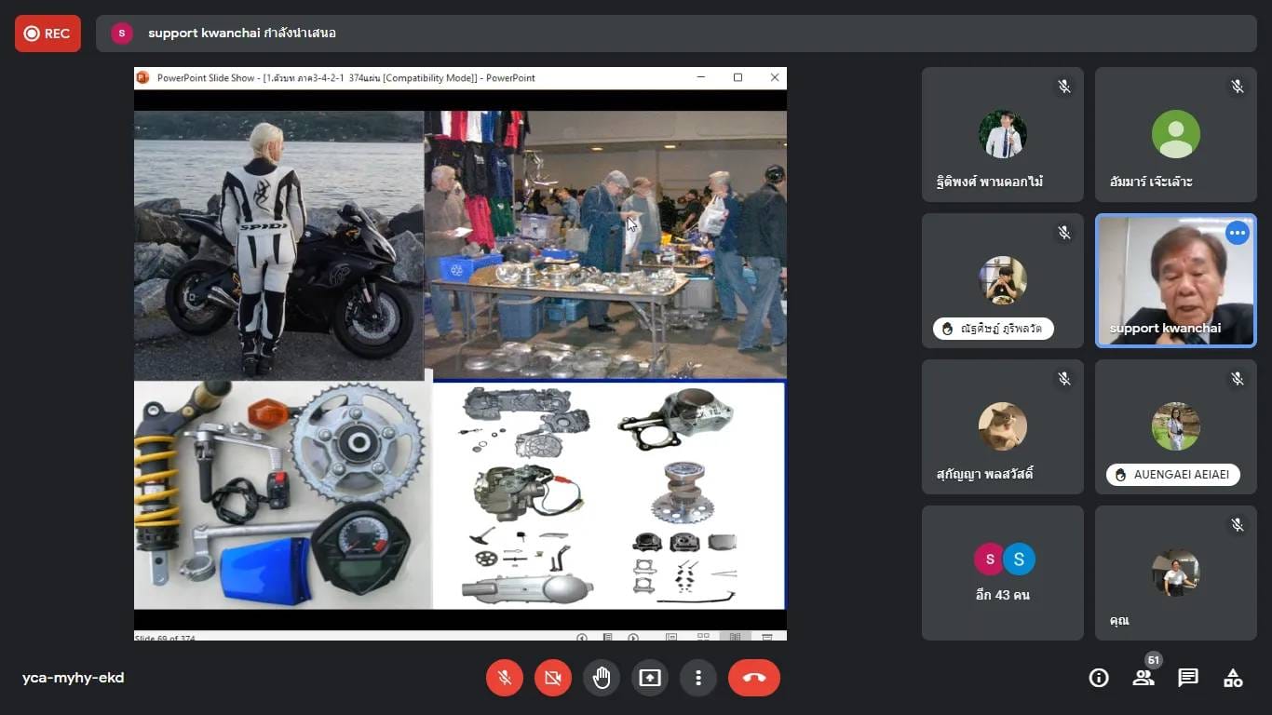Click the red REC recording indicator
The image size is (1272, 715).
47,34
